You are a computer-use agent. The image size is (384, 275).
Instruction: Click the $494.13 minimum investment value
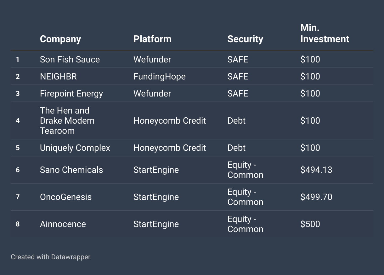click(x=316, y=170)
